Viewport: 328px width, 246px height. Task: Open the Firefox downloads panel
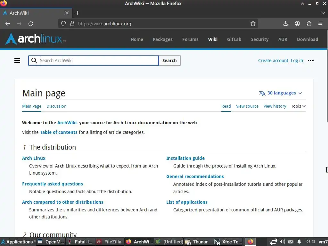[285, 23]
